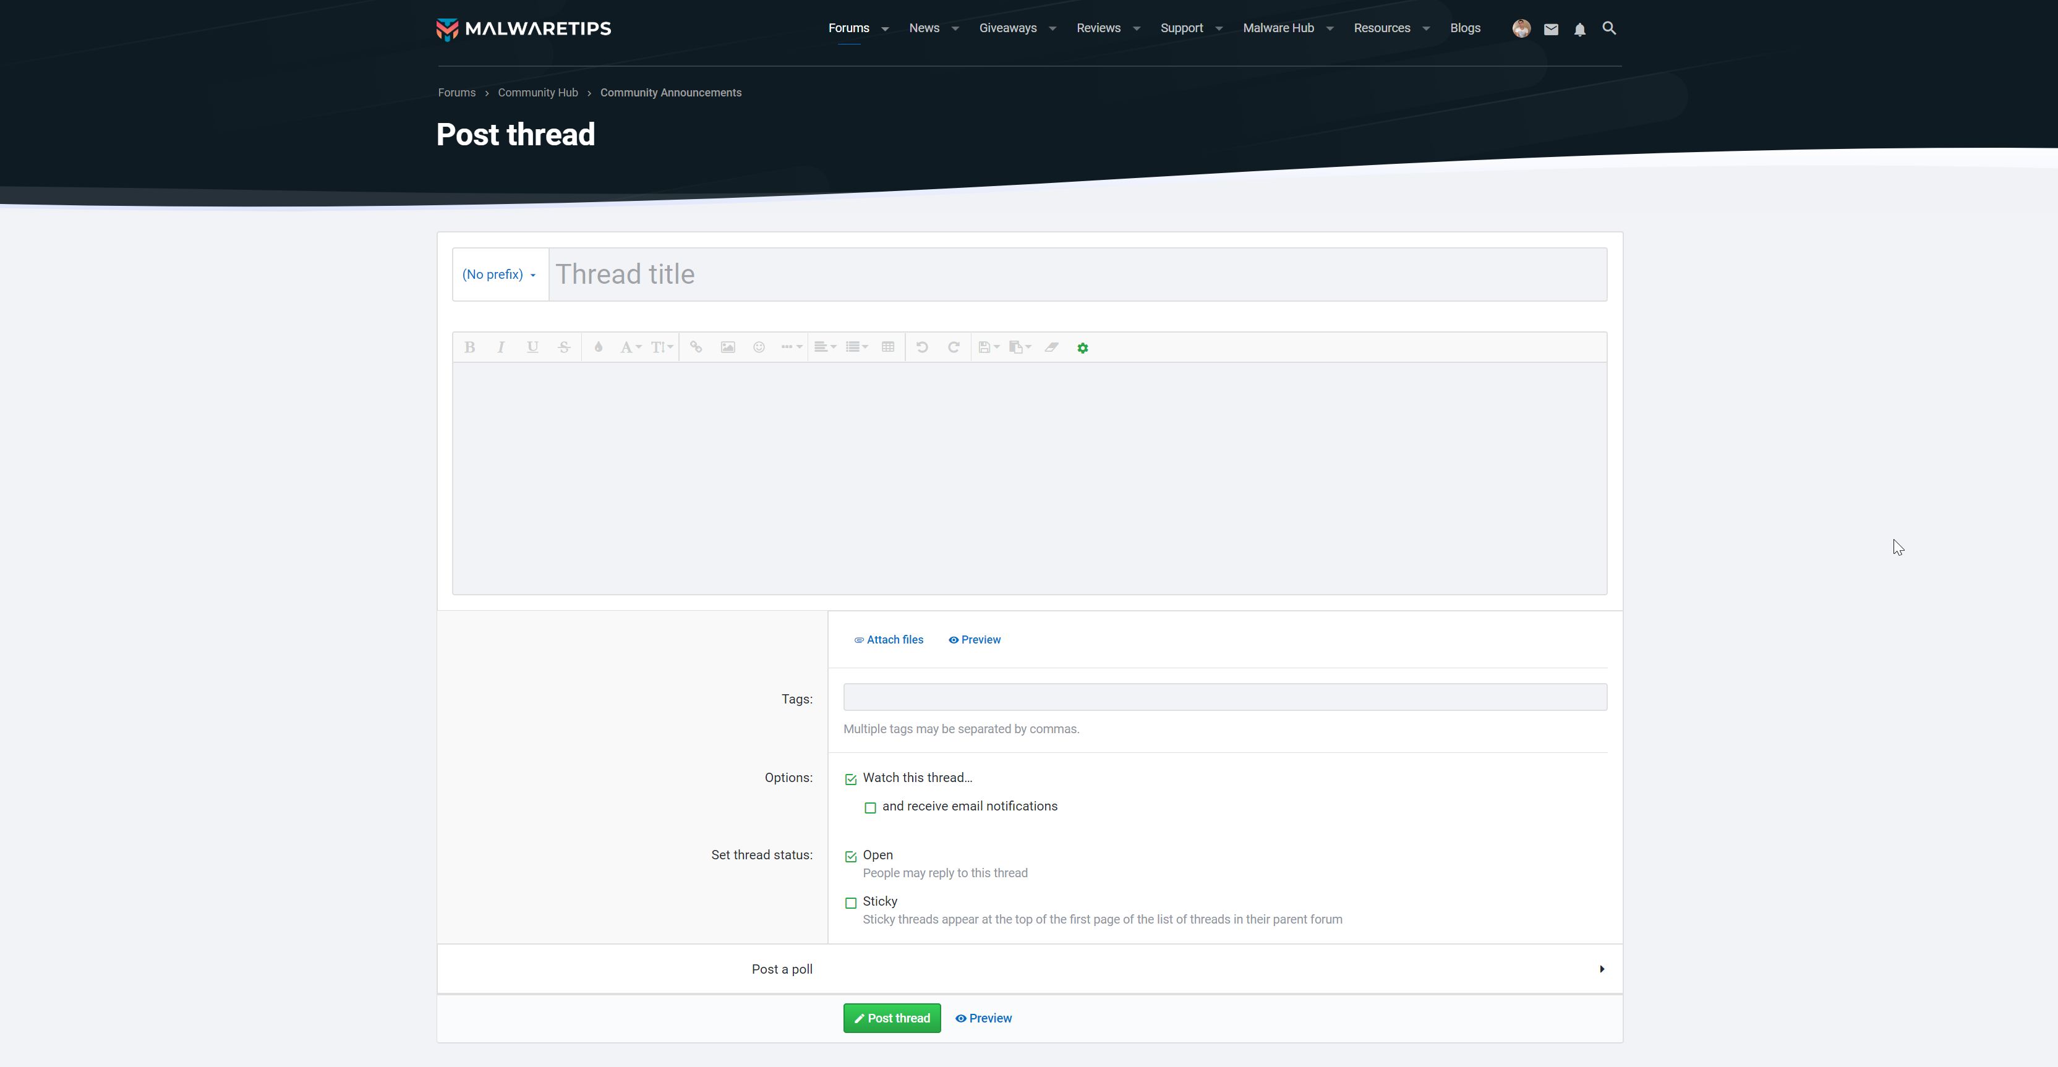Open the Giveaways menu item
Screen dimensions: 2058x1067
click(1007, 28)
